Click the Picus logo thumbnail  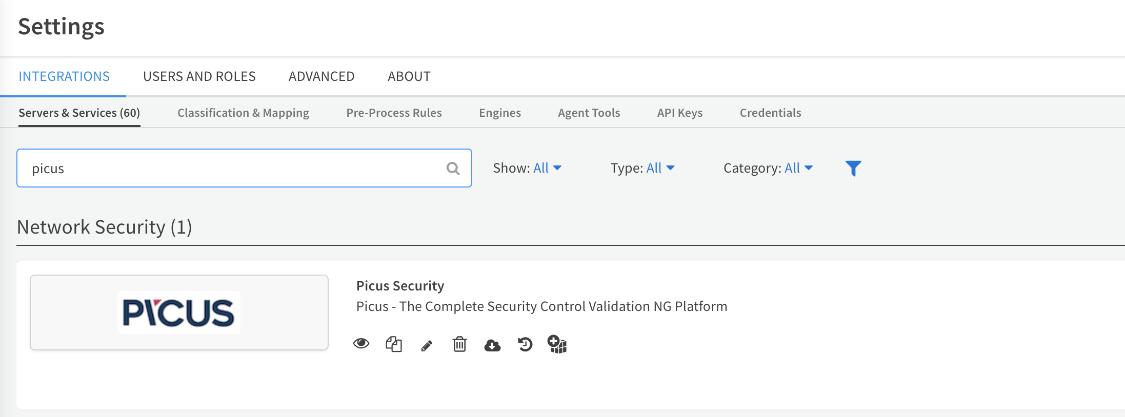click(179, 312)
